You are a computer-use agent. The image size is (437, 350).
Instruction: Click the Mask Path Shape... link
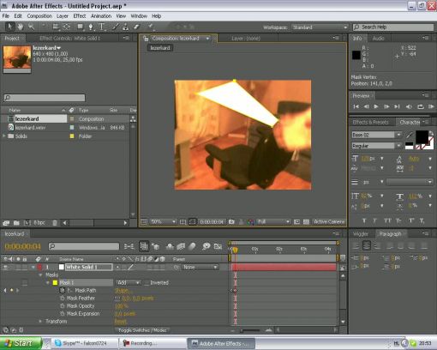(x=123, y=290)
